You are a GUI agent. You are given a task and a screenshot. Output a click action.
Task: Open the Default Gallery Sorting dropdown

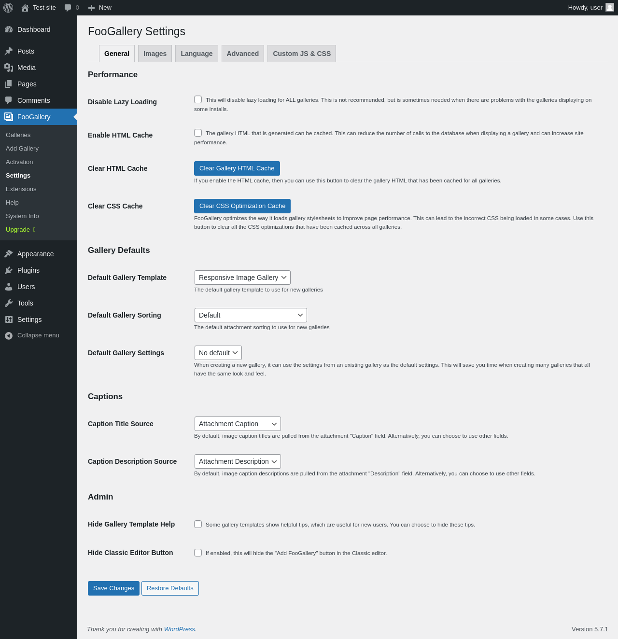251,315
